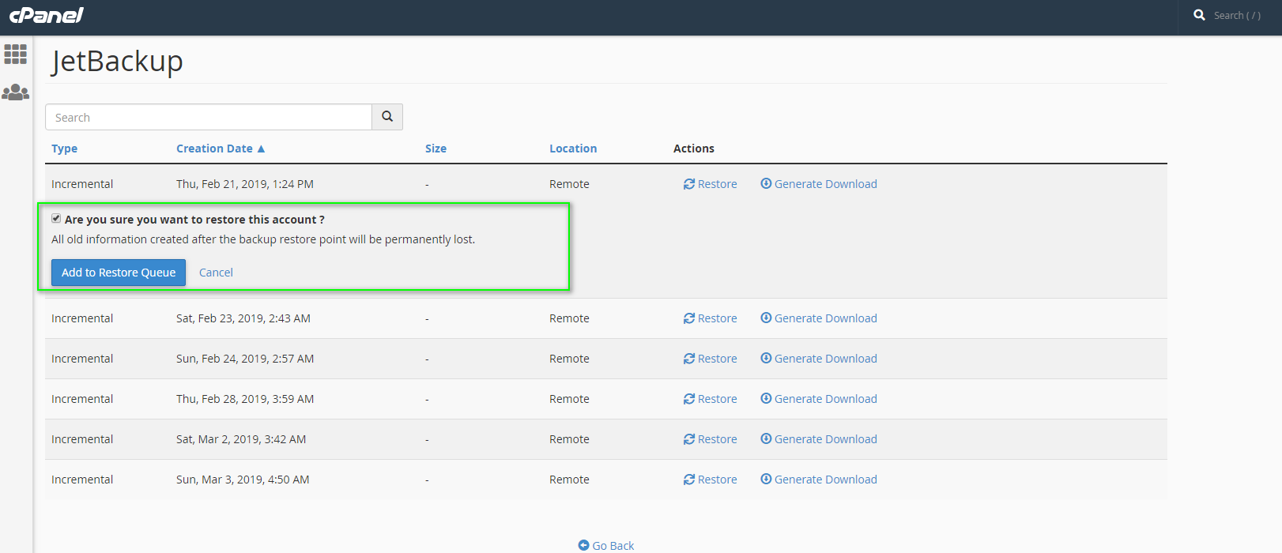
Task: Click Remote location in Feb 28 row
Action: [x=569, y=399]
